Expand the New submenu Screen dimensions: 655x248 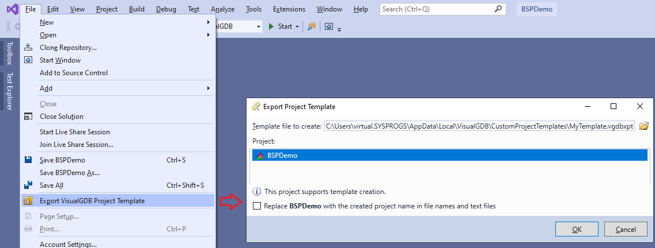coord(118,22)
